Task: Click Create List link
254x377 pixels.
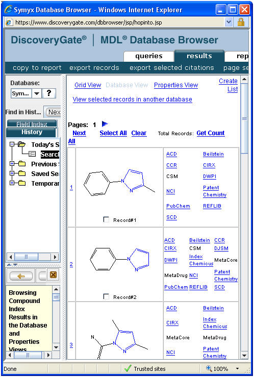Action: pyautogui.click(x=228, y=85)
